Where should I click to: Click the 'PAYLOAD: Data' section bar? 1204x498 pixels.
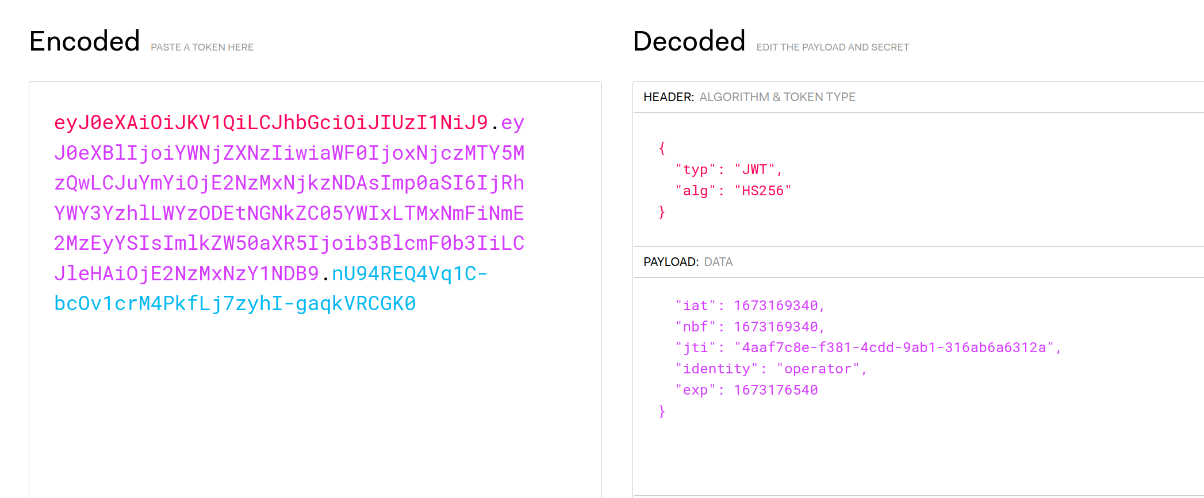pos(688,262)
